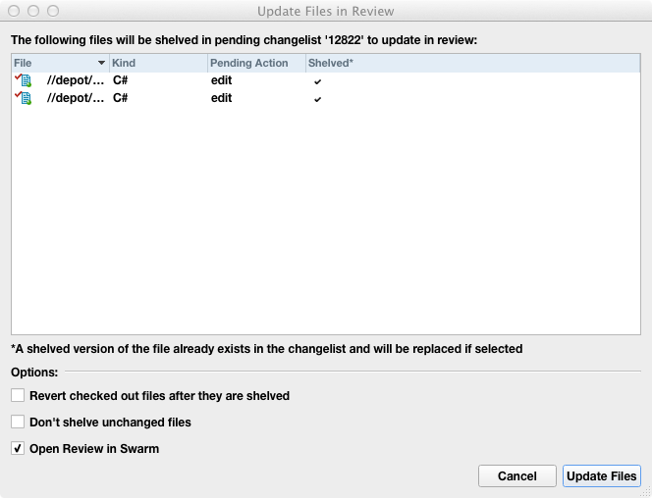Toggle the first file's Shelved checkmark
The width and height of the screenshot is (652, 498).
point(317,81)
